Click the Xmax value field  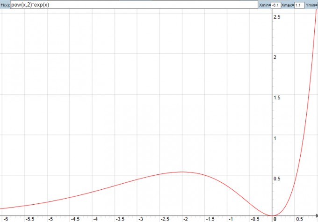click(300, 5)
